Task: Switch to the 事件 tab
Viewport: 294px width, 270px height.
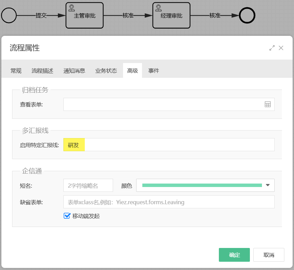Action: coord(153,70)
